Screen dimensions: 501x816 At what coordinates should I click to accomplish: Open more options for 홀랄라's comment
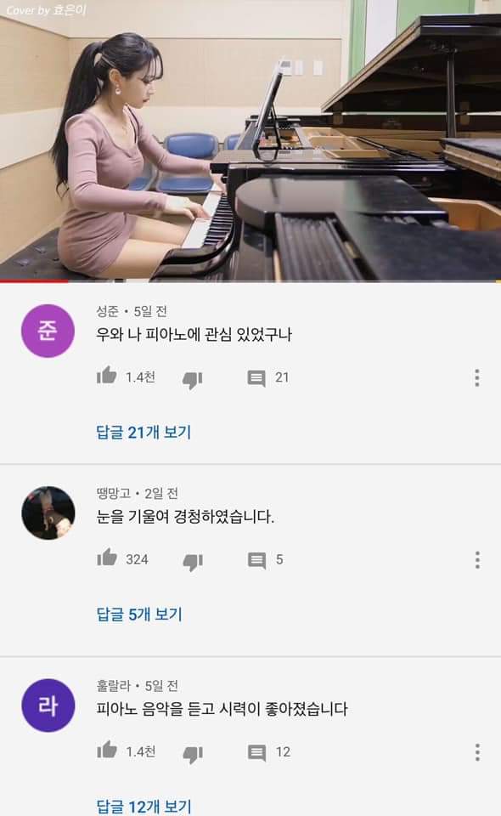tap(476, 752)
